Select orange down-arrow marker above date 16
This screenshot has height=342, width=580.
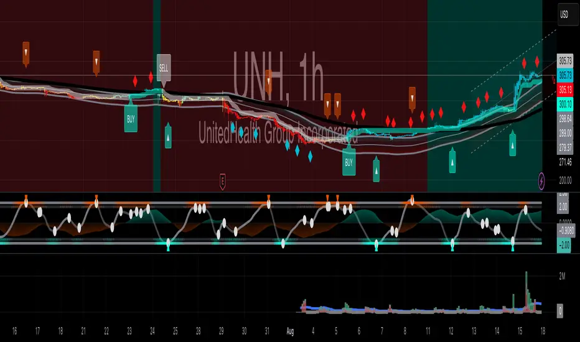tap(26, 54)
